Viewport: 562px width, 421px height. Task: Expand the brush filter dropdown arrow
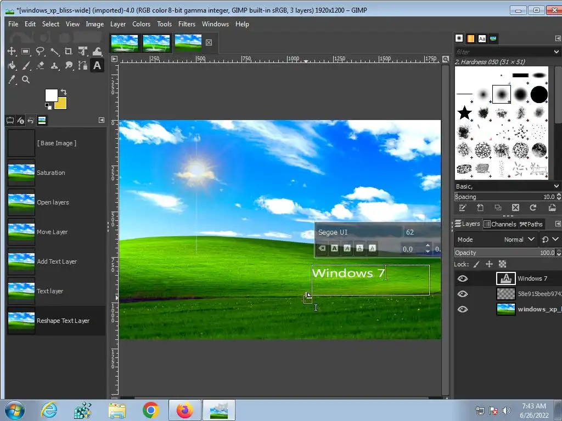click(557, 52)
